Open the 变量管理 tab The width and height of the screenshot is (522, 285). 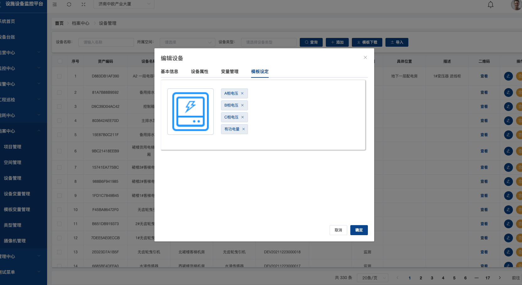[230, 71]
